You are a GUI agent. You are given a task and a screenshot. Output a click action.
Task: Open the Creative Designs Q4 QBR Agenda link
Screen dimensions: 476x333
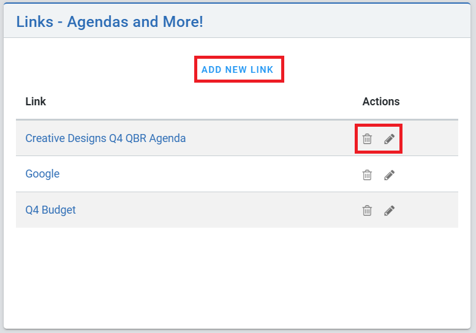pos(105,138)
